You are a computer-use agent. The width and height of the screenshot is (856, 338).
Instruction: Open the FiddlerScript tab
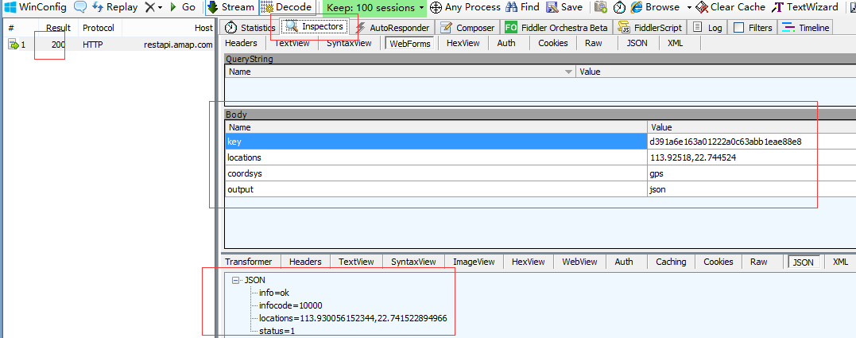pyautogui.click(x=650, y=27)
